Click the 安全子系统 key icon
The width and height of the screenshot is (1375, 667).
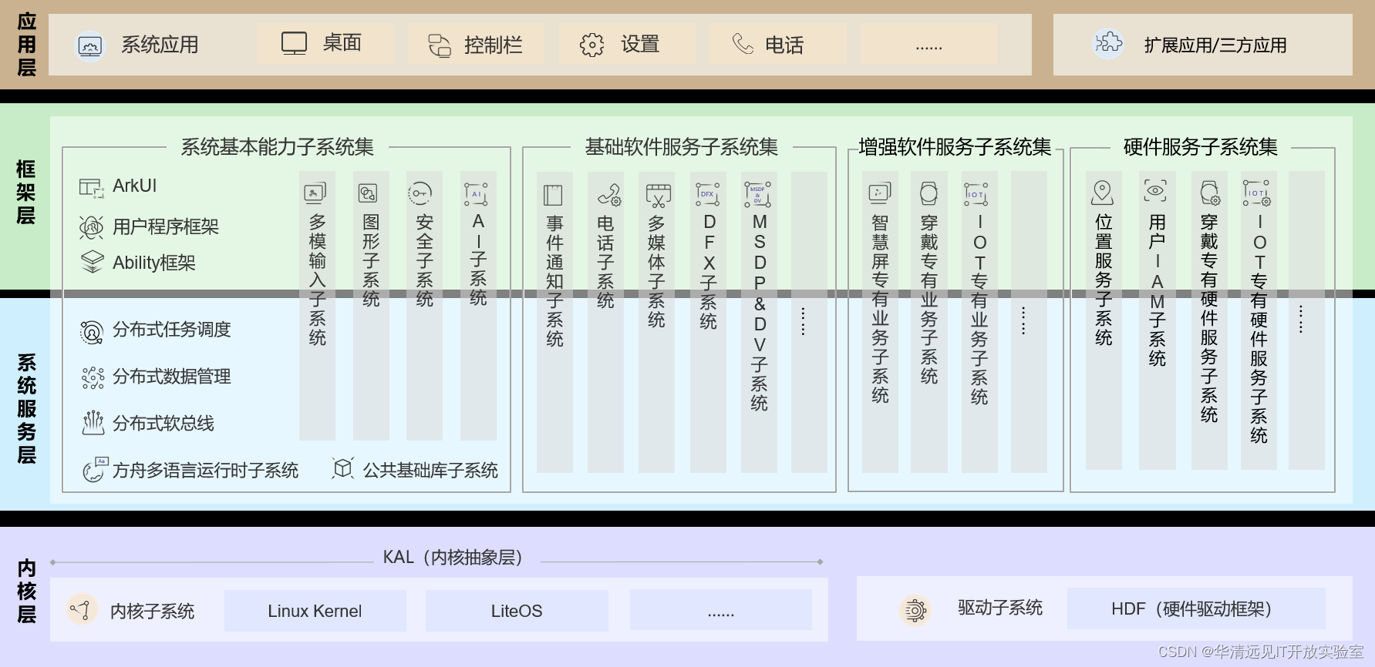coord(420,193)
